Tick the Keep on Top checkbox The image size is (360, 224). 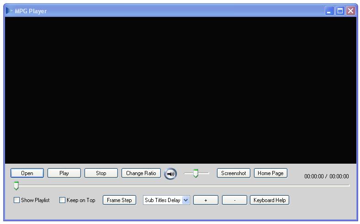click(x=62, y=200)
